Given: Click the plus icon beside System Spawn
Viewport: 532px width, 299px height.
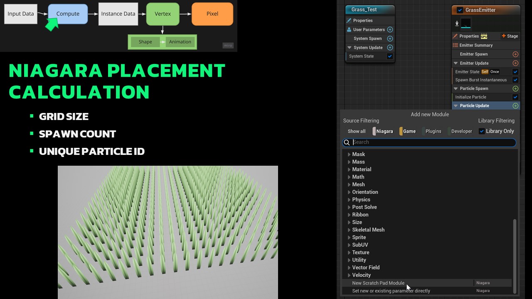Looking at the screenshot, I should point(390,39).
